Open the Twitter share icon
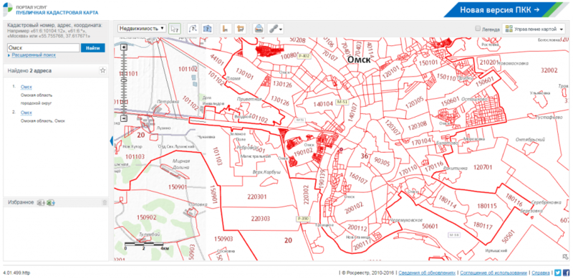This screenshot has height=279, width=573. coord(558,273)
